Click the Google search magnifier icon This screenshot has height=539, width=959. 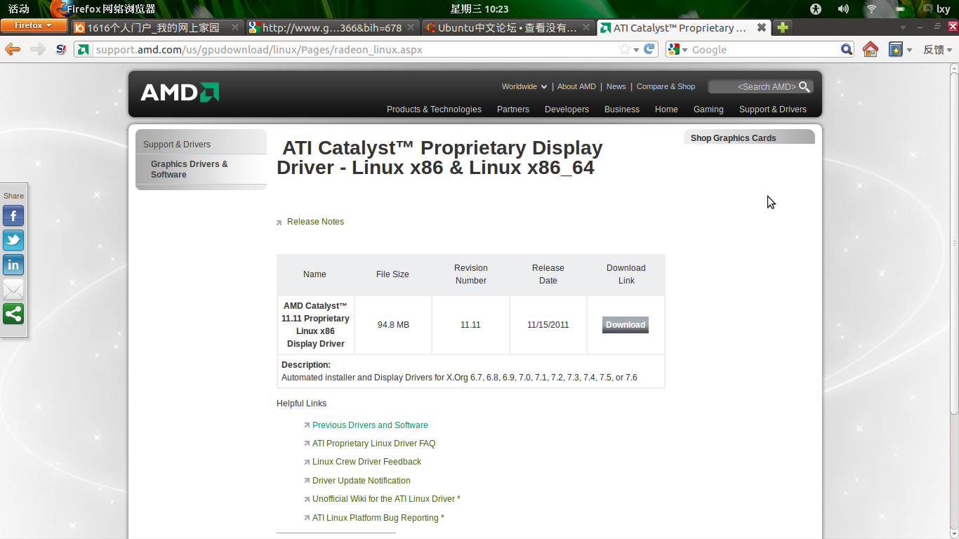tap(847, 49)
